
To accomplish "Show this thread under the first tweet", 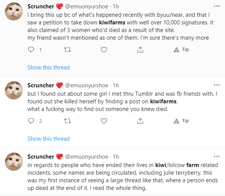I will (x=48, y=67).
